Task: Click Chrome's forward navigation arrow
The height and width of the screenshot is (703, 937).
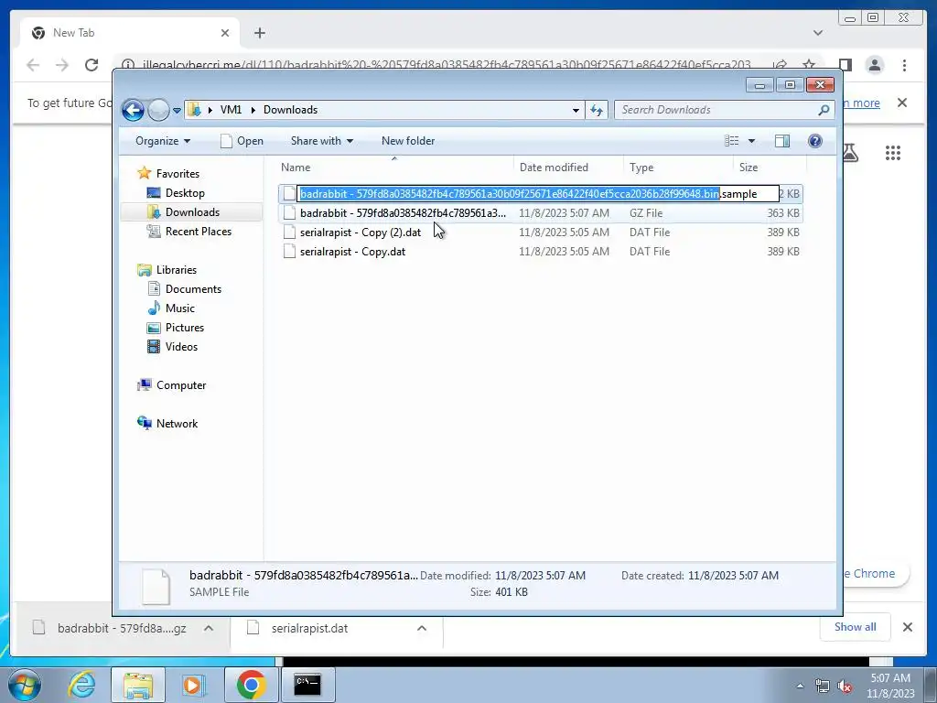Action: [62, 65]
